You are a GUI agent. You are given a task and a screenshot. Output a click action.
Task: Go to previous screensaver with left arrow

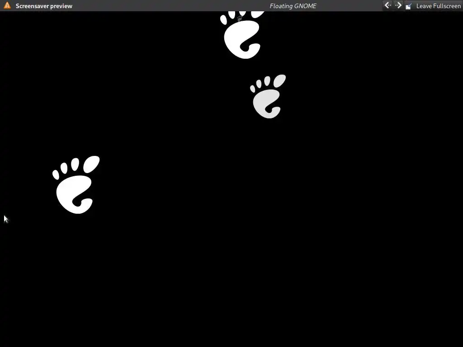[387, 5]
